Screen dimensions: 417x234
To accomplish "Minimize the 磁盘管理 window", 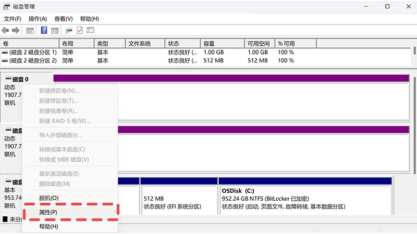I will pyautogui.click(x=366, y=6).
